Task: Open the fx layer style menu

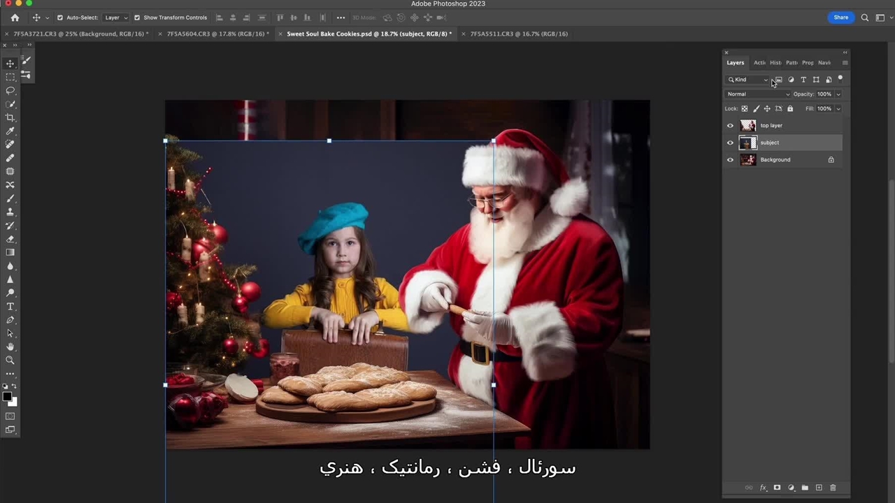Action: point(763,488)
